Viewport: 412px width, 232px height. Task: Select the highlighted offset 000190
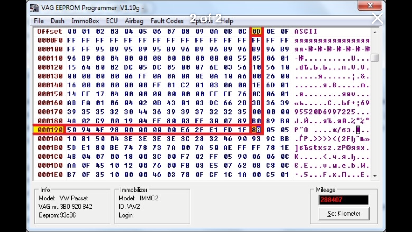pos(50,130)
